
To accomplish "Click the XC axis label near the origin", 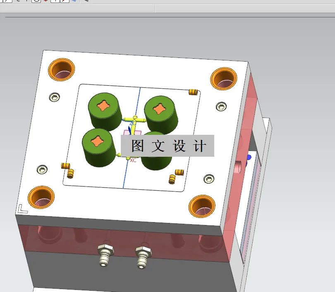I will [133, 160].
